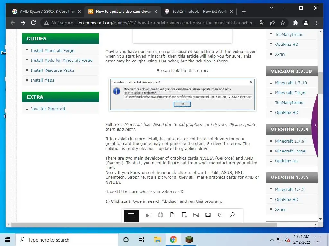This screenshot has width=329, height=246.
Task: Open Cortana from the taskbar
Action: pyautogui.click(x=126, y=240)
